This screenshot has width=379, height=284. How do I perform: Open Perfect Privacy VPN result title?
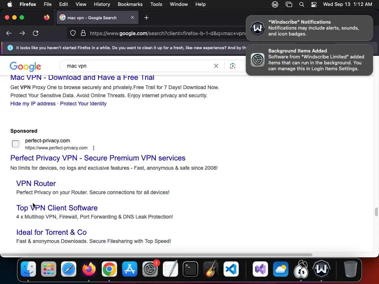coord(98,158)
